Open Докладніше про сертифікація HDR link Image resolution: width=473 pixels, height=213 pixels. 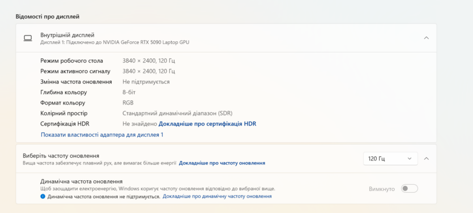(x=207, y=124)
